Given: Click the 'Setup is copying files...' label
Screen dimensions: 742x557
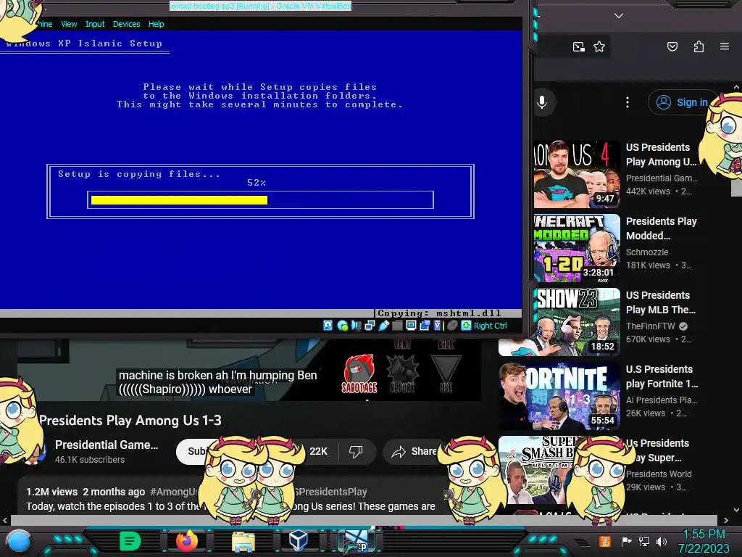Looking at the screenshot, I should coord(138,174).
